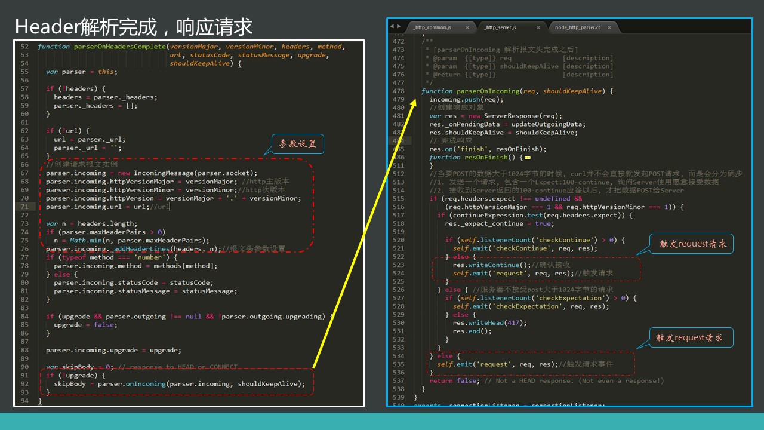This screenshot has height=430, width=764.
Task: Click the tab-history back arrow in the editor
Action: (x=392, y=26)
